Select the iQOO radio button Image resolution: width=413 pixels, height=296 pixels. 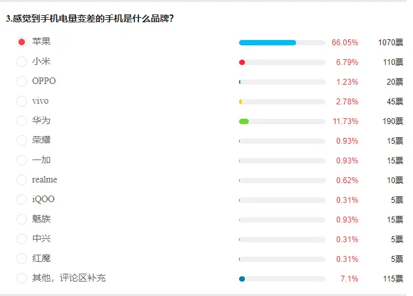pos(22,200)
